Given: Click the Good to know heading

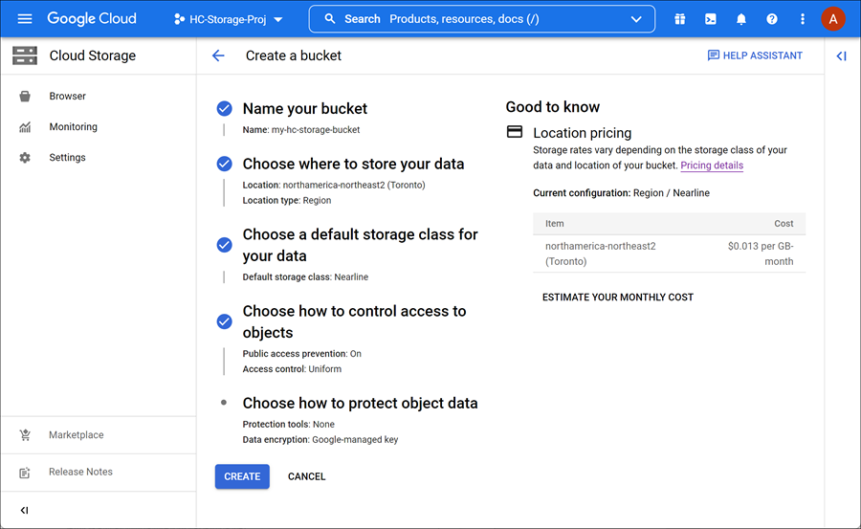Looking at the screenshot, I should point(552,107).
